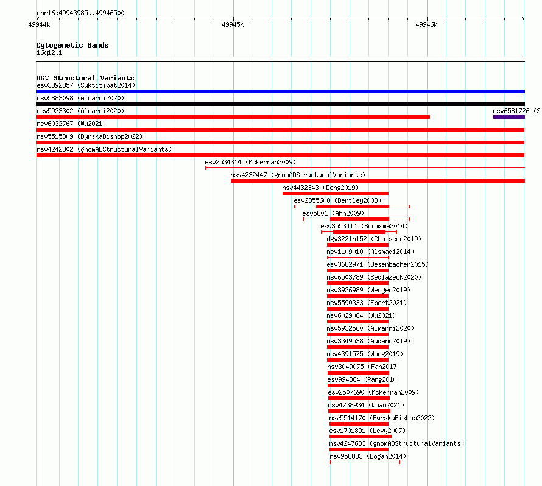This screenshot has width=542, height=486.
Task: Click nsv958833 (Dogan2014) label
Action: [x=367, y=456]
